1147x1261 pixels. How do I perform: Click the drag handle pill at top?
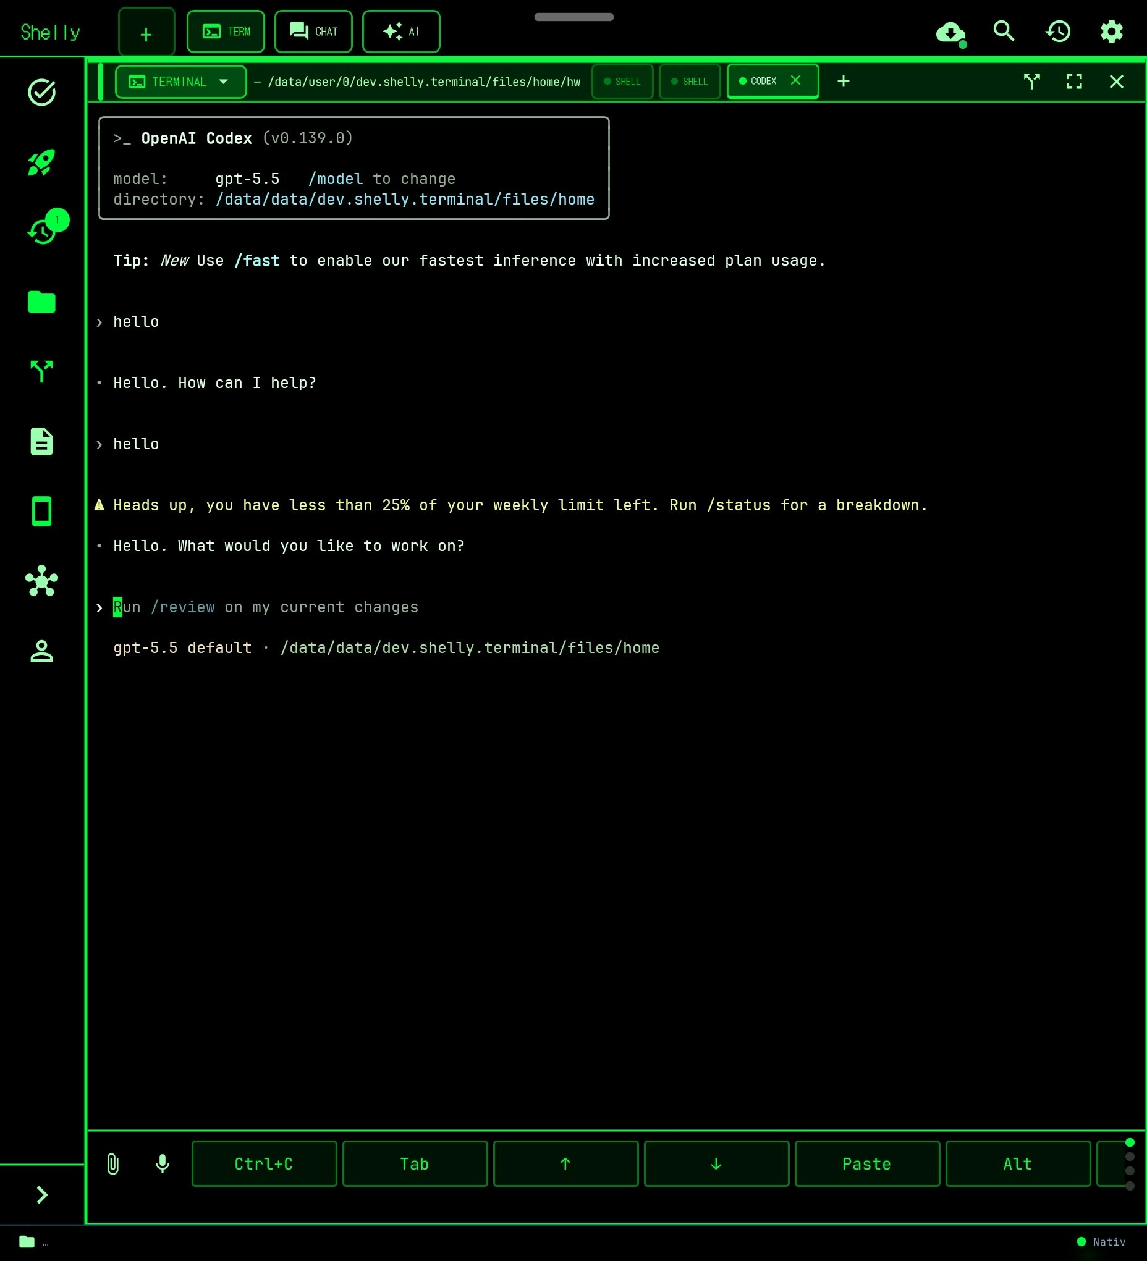(x=574, y=17)
